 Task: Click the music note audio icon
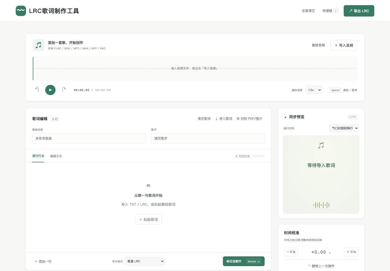[38, 45]
